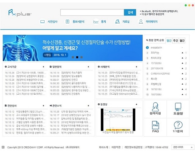Click the 자료실 icon

click(x=117, y=22)
